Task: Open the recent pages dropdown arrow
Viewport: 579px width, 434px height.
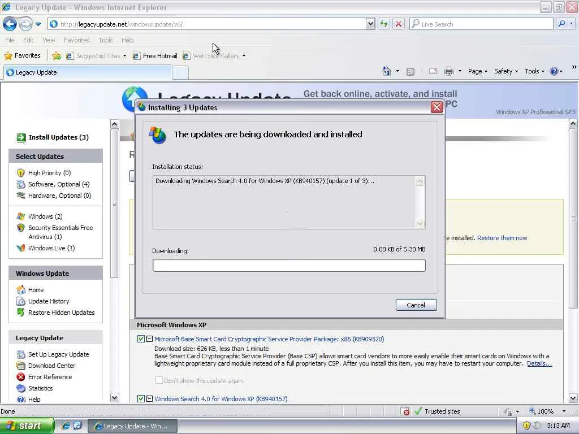Action: click(x=38, y=24)
